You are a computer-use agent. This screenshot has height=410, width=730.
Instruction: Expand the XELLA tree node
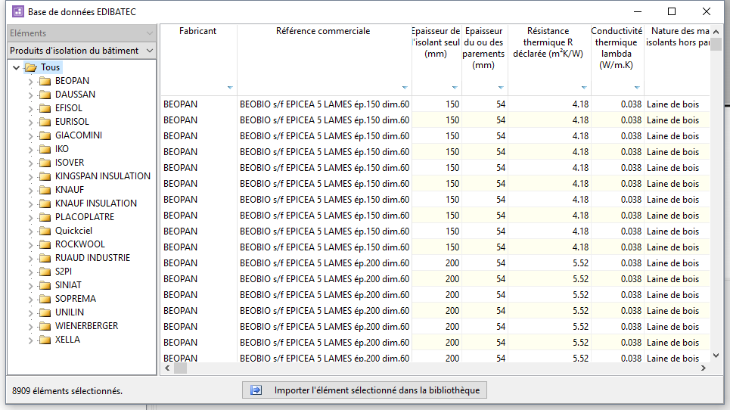pos(31,340)
